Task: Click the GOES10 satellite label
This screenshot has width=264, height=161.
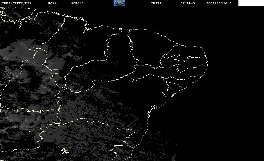Action: coord(77,3)
